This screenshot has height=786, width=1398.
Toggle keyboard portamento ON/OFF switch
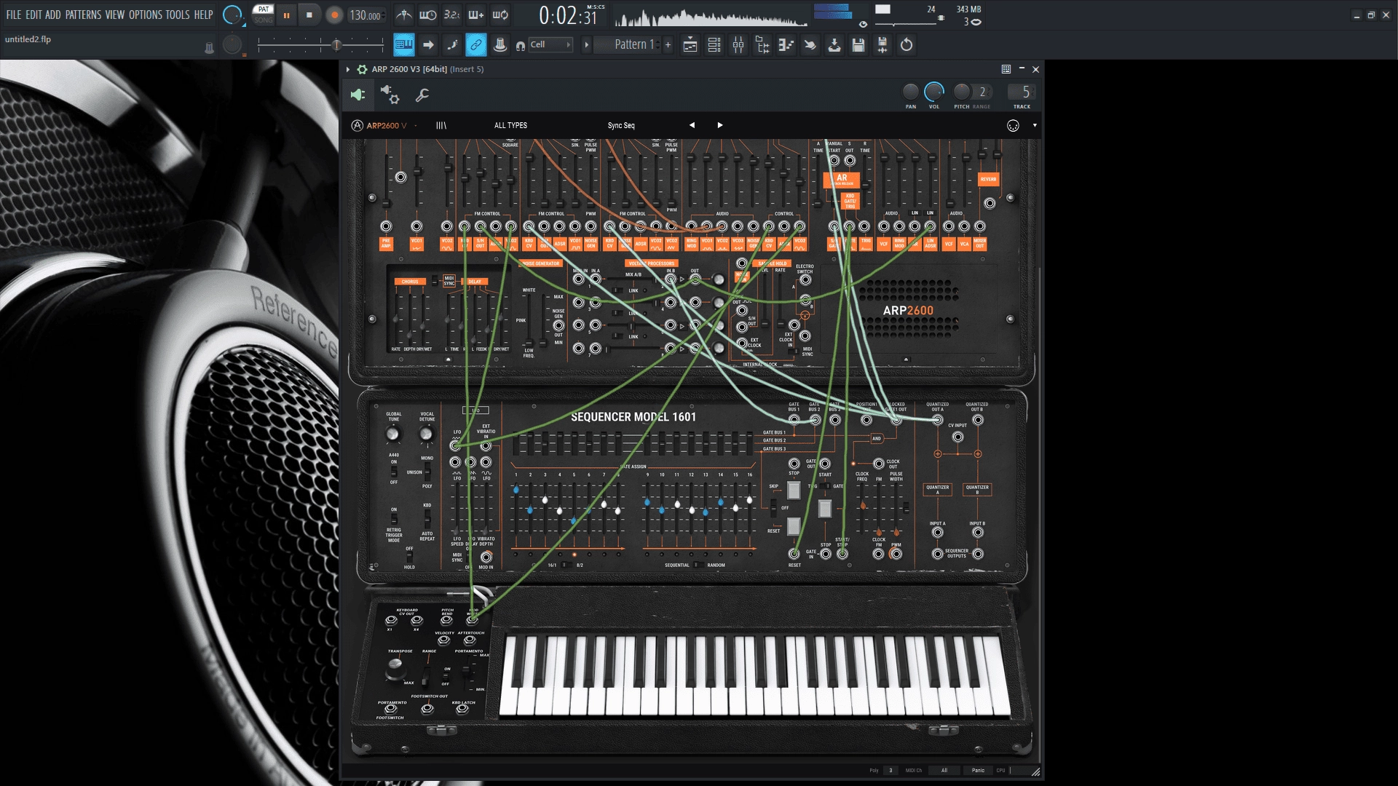click(446, 676)
